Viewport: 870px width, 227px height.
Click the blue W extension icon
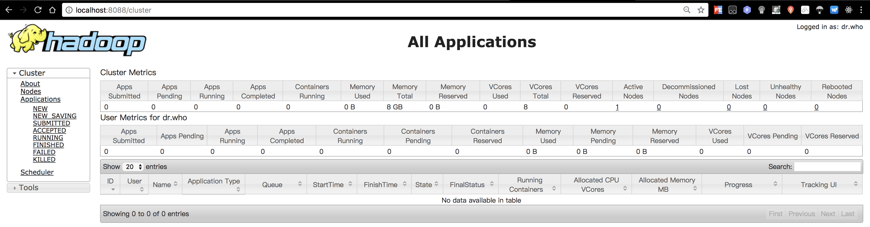(x=834, y=10)
